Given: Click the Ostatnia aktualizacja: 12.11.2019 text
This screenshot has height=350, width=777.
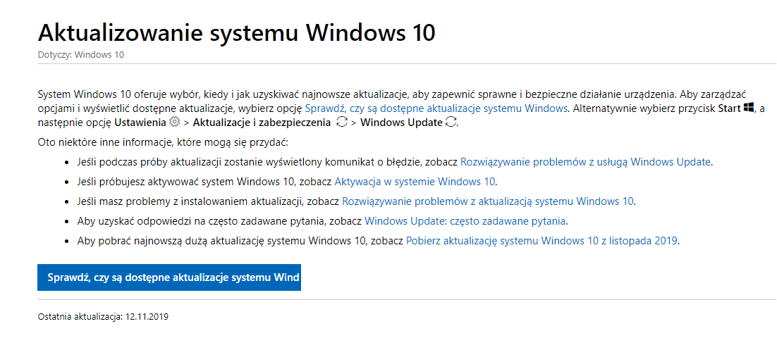Looking at the screenshot, I should tap(103, 316).
